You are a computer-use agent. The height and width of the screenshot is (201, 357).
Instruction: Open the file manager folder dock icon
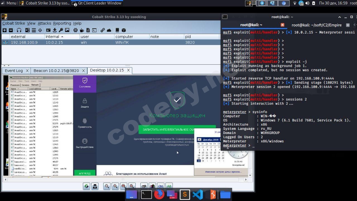coord(225,194)
